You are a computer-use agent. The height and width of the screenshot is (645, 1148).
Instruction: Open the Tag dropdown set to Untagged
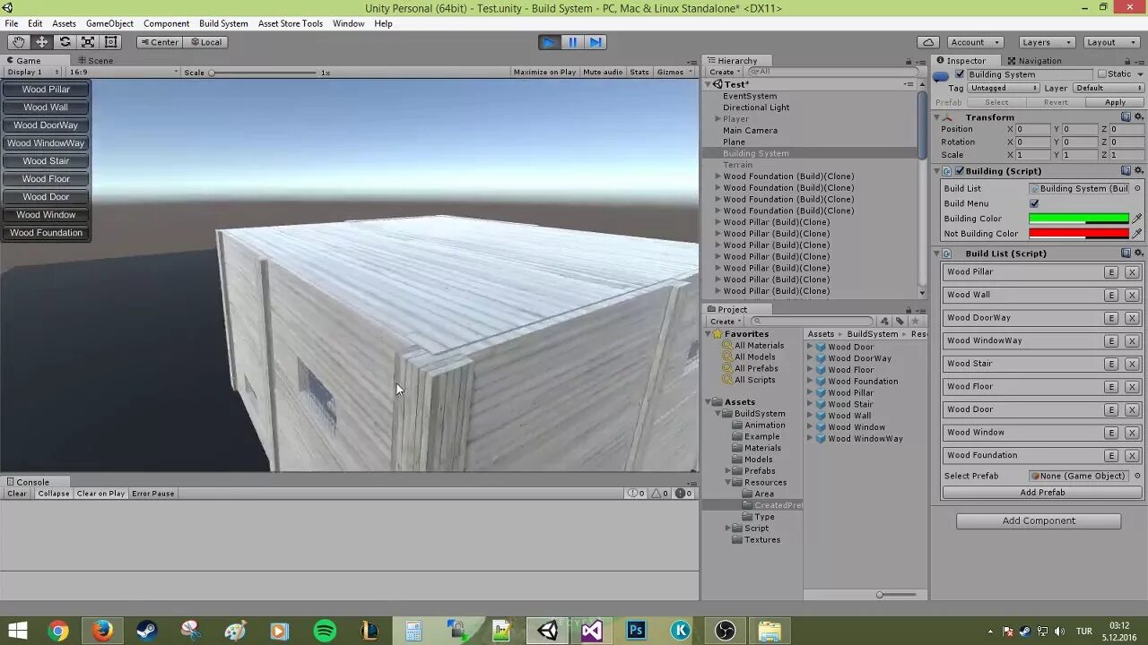[x=1004, y=88]
